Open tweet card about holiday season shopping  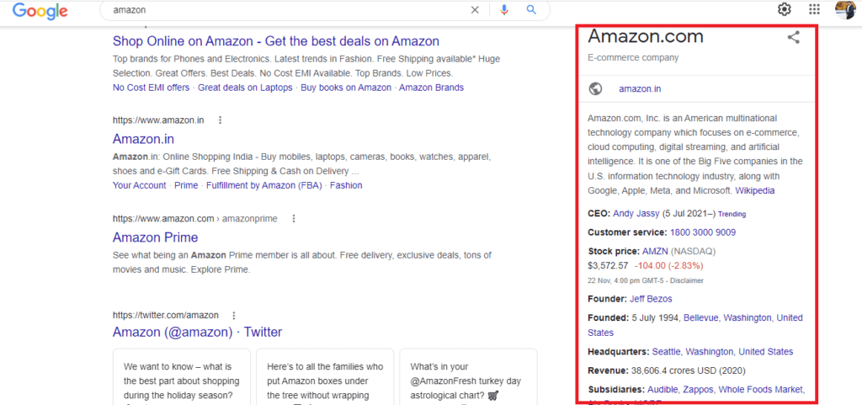tap(182, 376)
